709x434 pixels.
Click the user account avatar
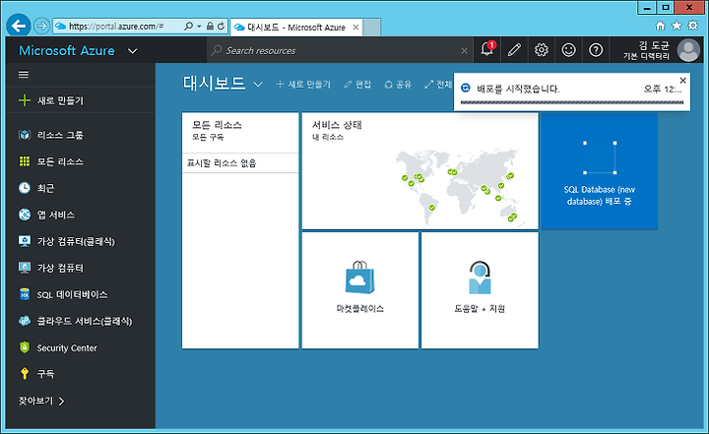(x=688, y=50)
